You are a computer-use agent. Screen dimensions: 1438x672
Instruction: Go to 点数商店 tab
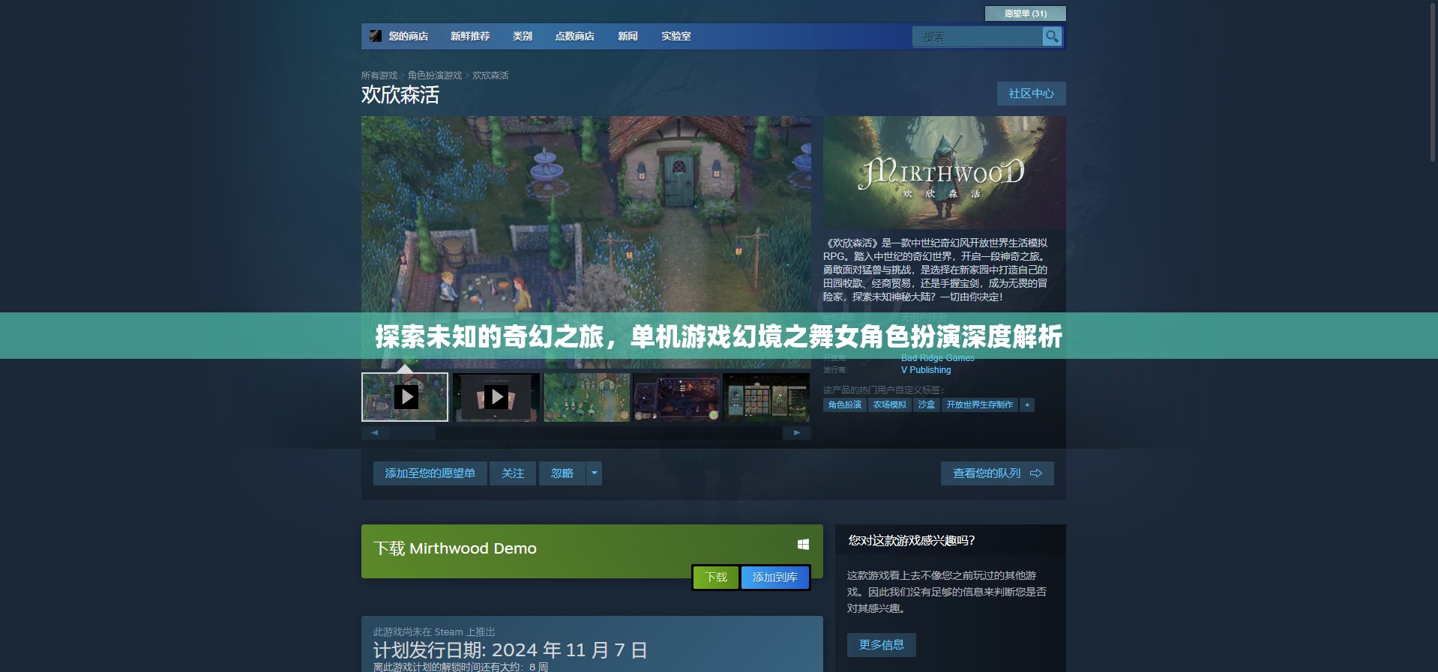point(574,36)
